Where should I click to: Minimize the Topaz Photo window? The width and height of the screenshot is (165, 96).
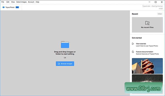point(150,2)
